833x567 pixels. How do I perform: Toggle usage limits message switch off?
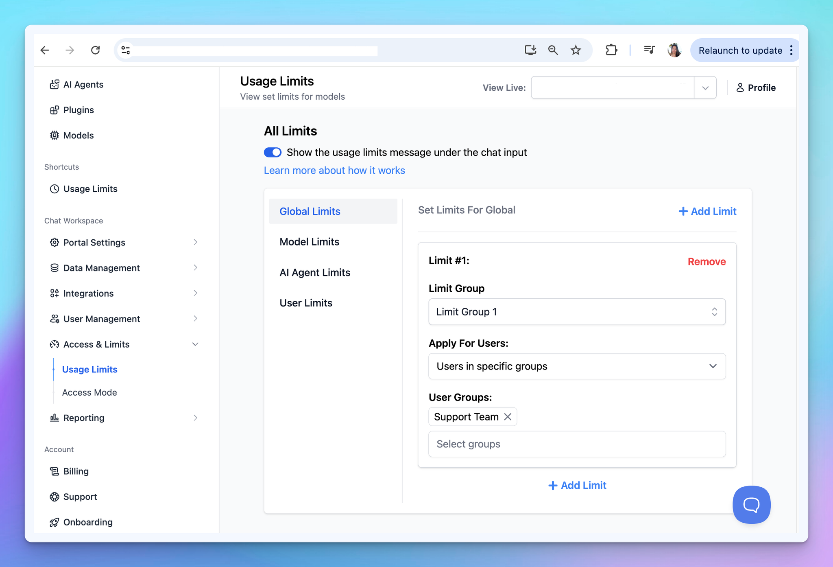pos(273,152)
